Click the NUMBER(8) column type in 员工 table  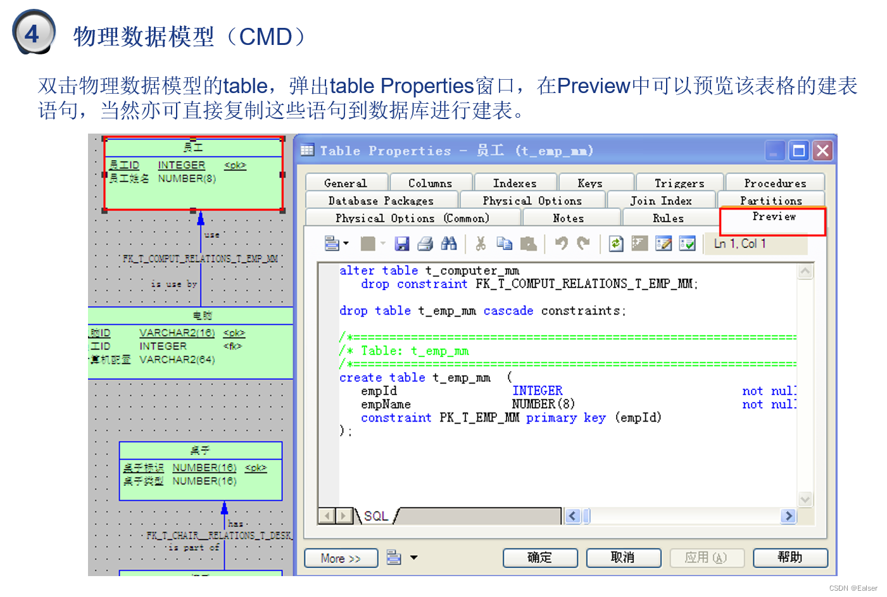tap(187, 179)
